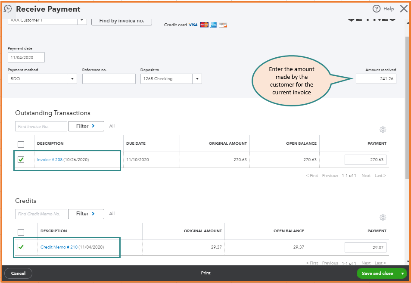This screenshot has width=411, height=283.
Task: Click the 126B Checking deposit field
Action: click(166, 79)
